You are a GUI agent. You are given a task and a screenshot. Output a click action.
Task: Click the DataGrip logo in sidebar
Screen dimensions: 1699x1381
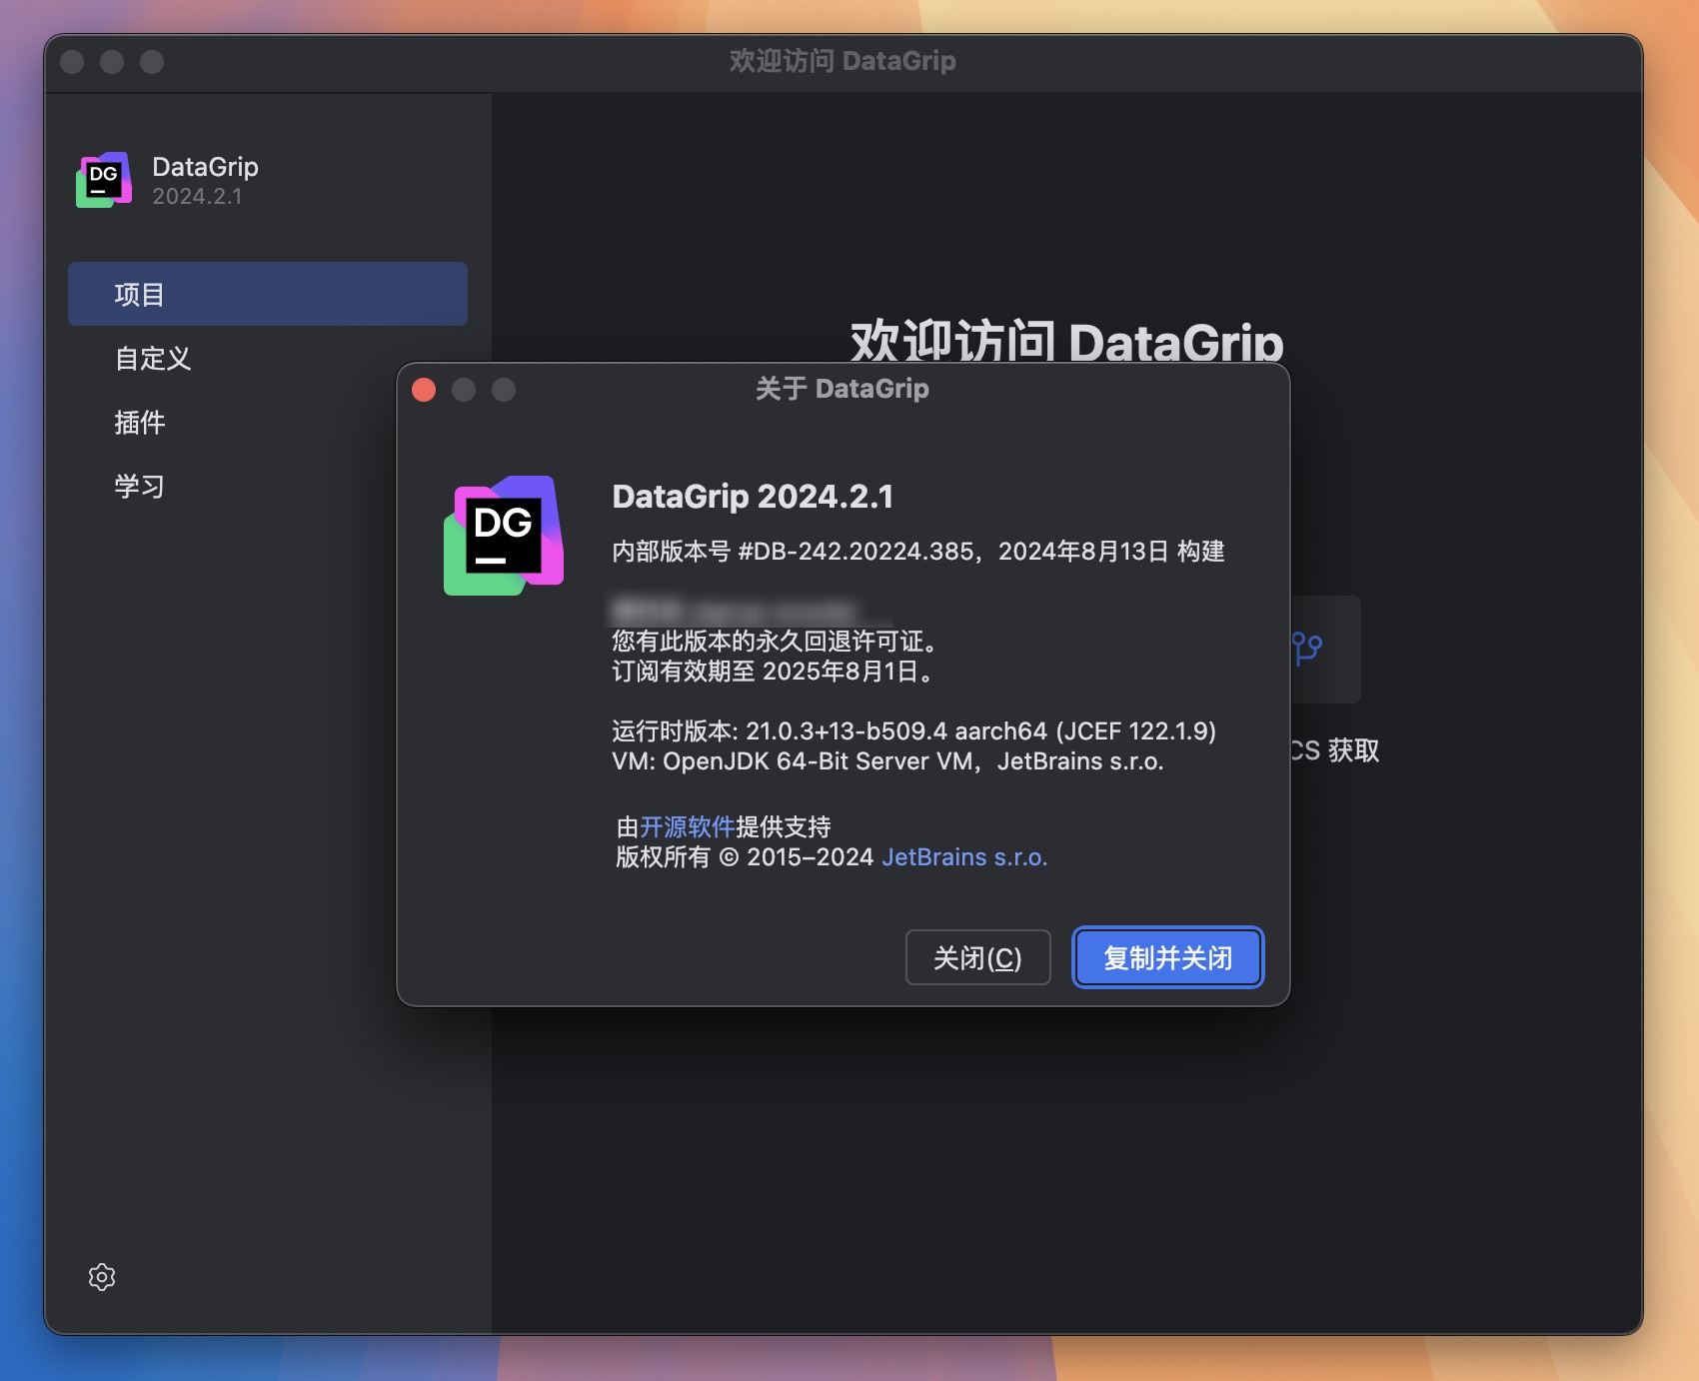pyautogui.click(x=104, y=180)
